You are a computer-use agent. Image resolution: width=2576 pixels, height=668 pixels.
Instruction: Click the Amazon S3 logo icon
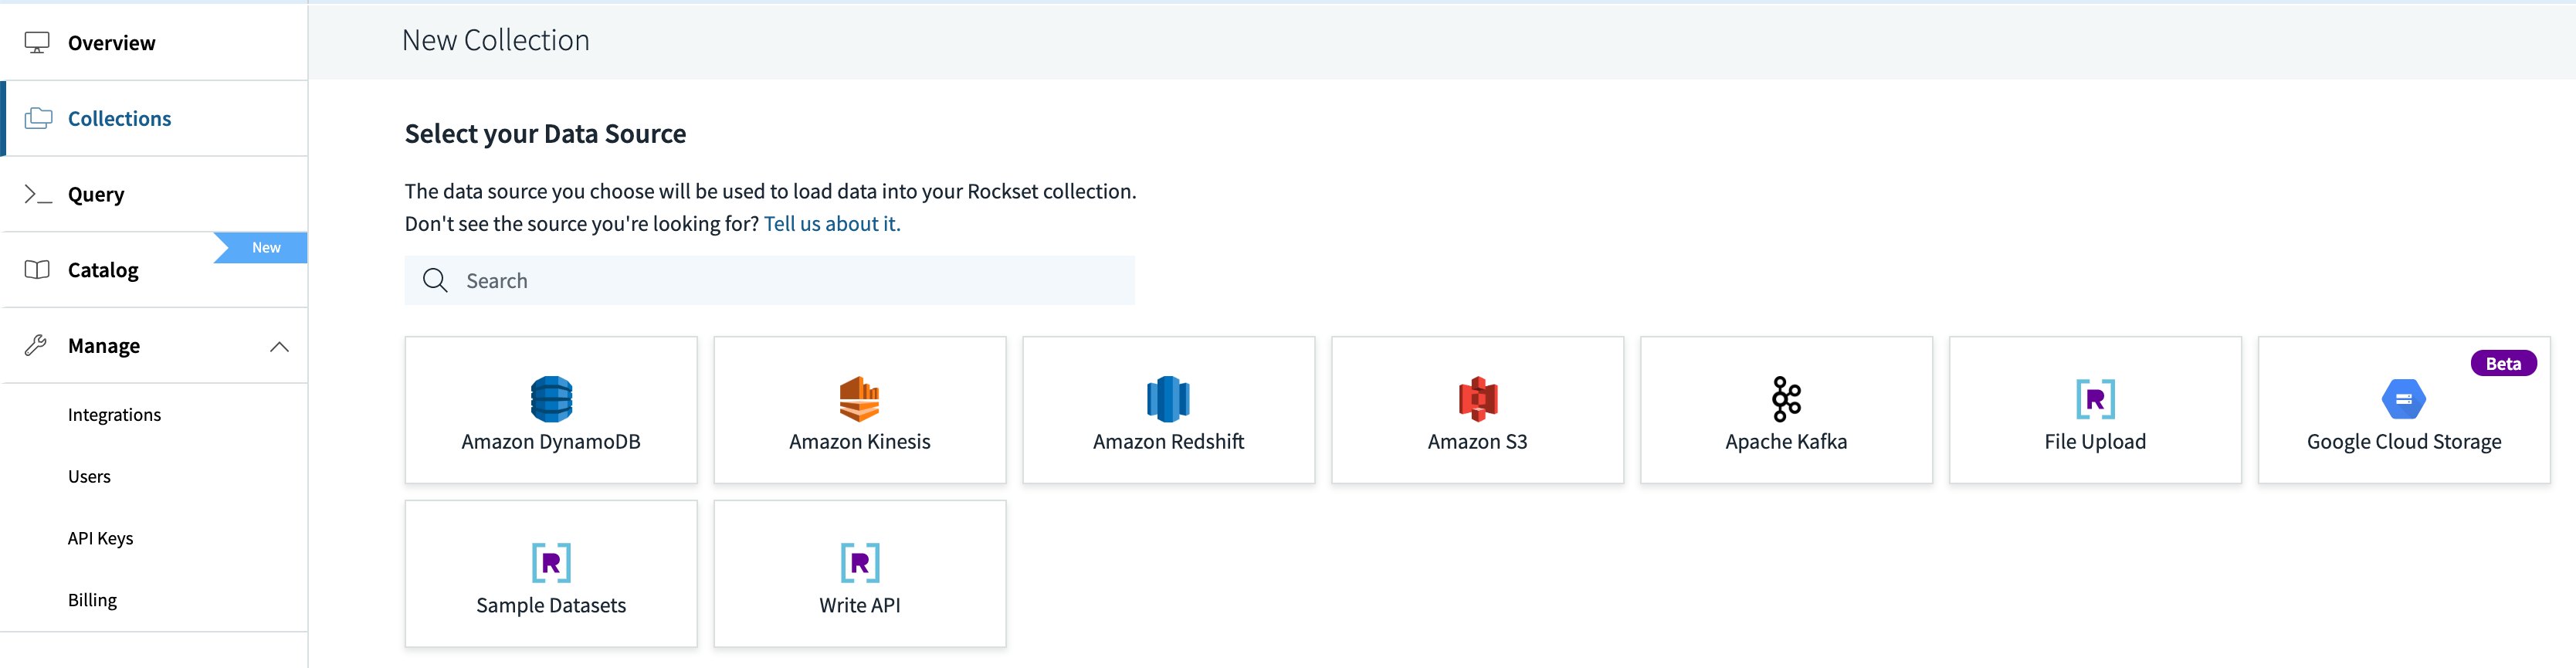tap(1477, 399)
